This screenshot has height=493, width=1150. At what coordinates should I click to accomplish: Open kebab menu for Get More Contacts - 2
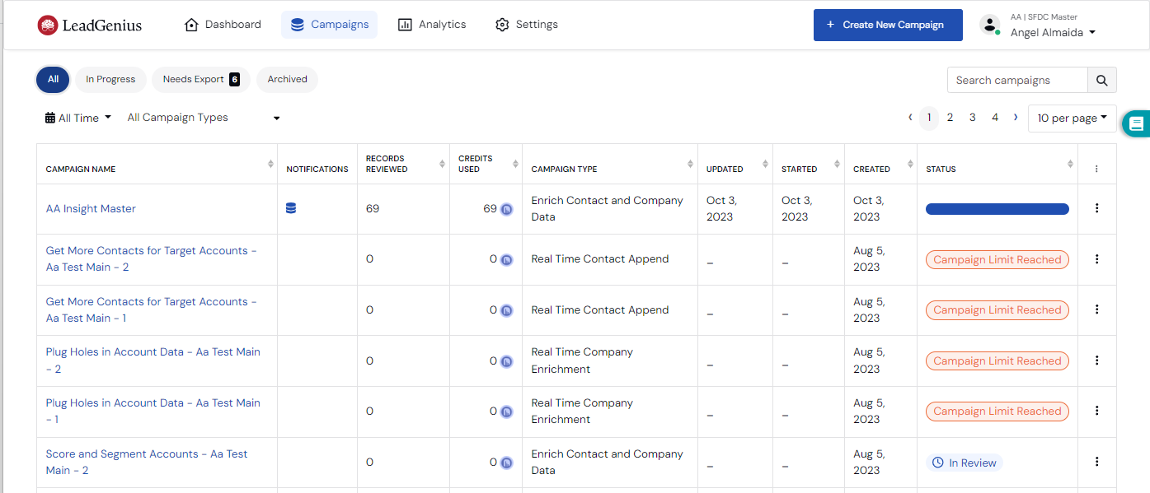(1096, 259)
